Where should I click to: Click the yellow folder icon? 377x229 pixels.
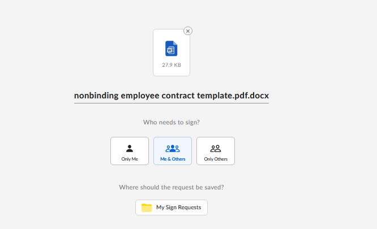(147, 208)
